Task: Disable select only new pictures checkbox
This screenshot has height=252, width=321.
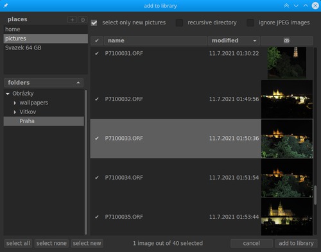Action: (94, 22)
